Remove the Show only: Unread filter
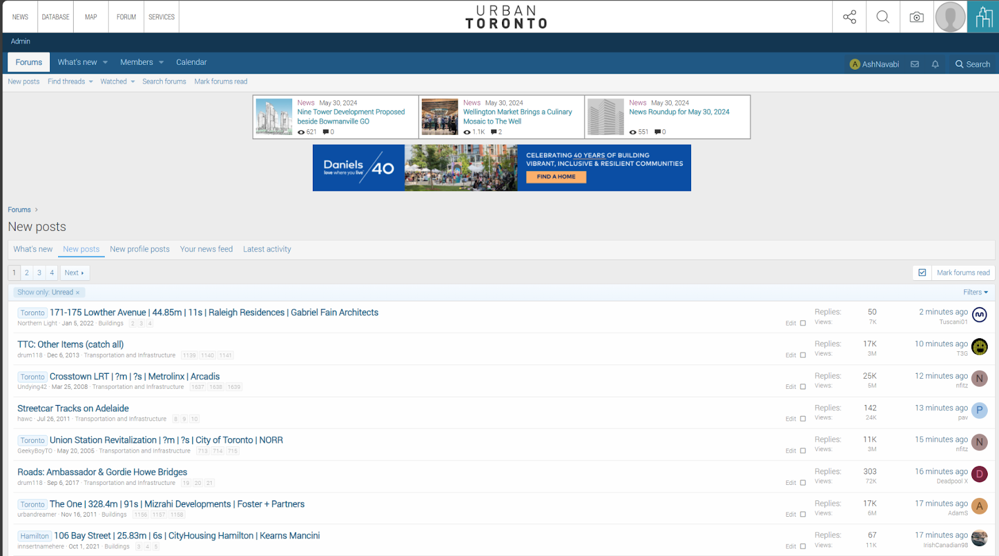The width and height of the screenshot is (999, 556). pyautogui.click(x=77, y=293)
